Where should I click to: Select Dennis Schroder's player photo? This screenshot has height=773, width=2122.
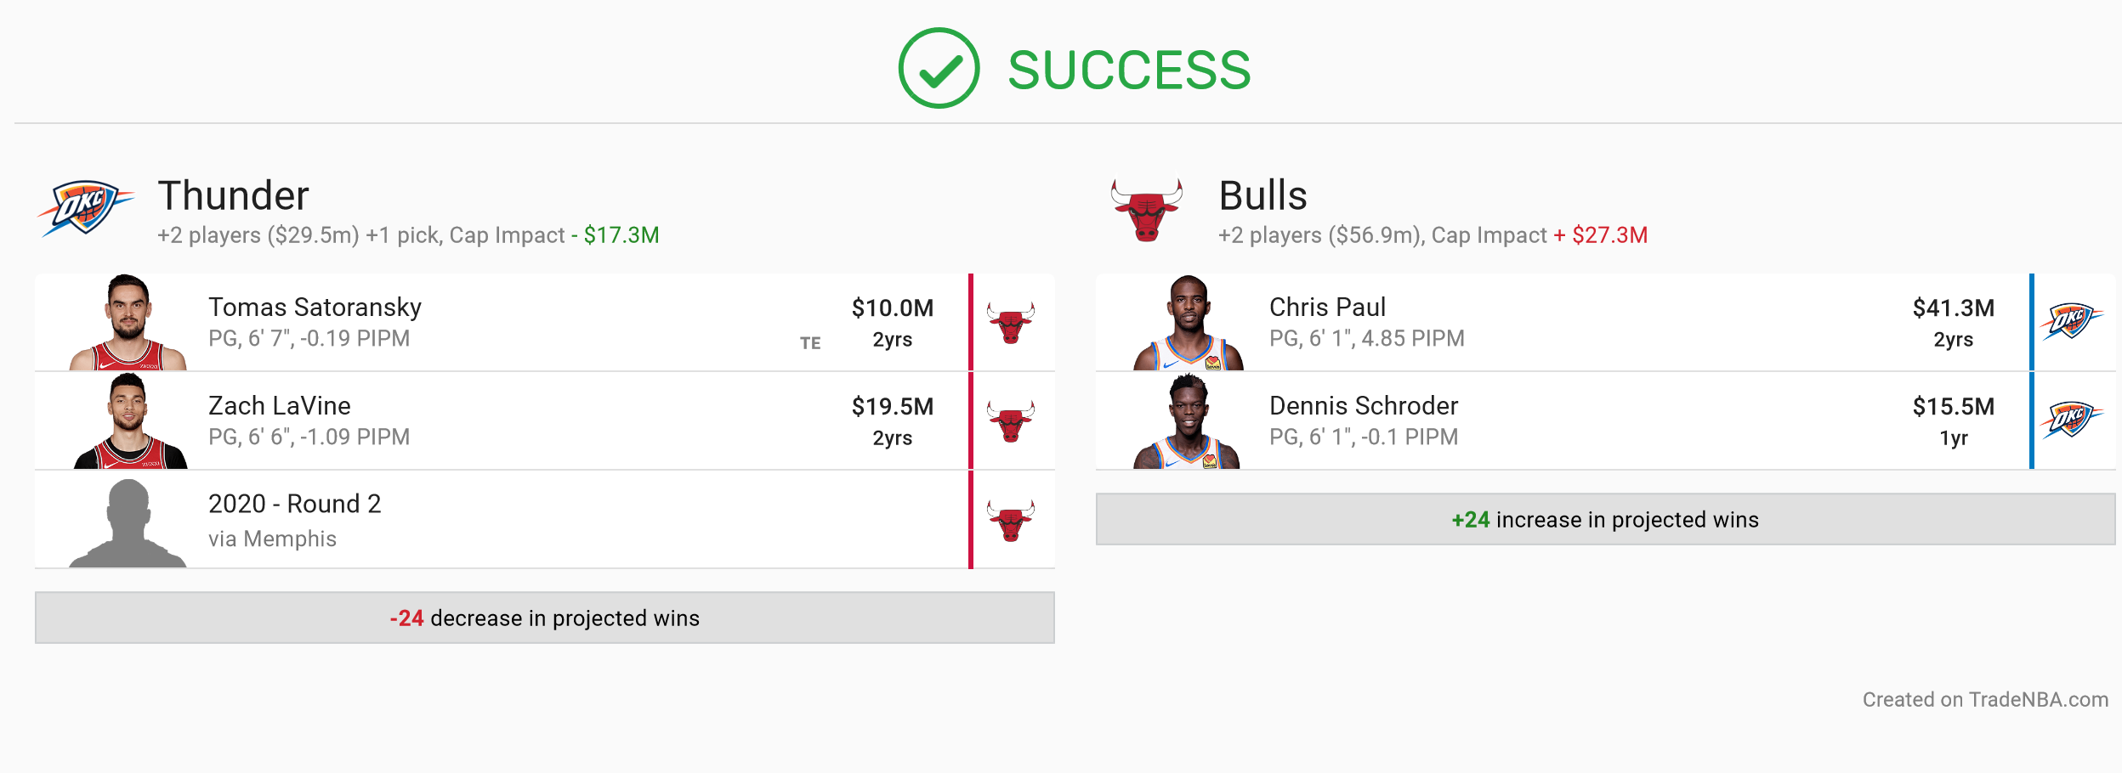(x=1187, y=420)
